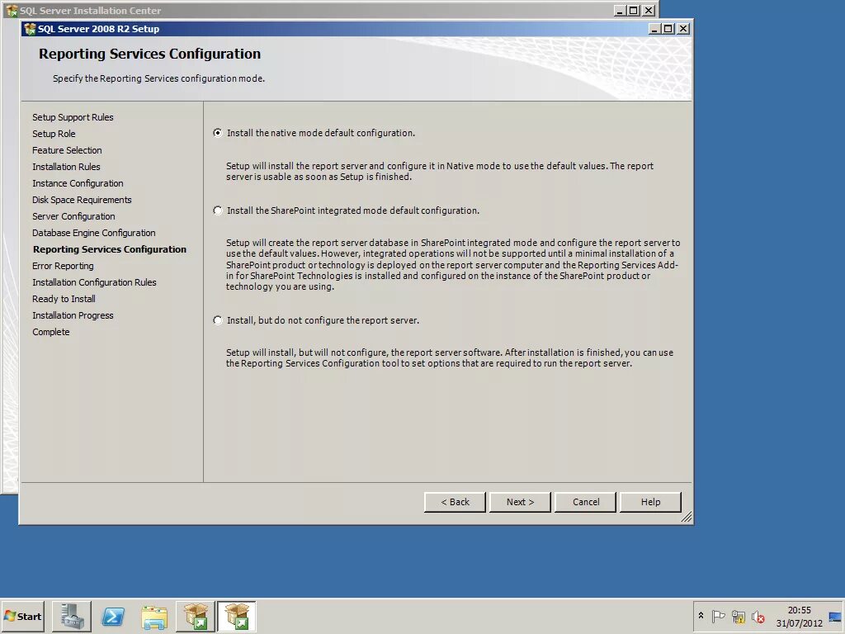Click Server Configuration step
Screen dimensions: 845x634
pos(73,216)
